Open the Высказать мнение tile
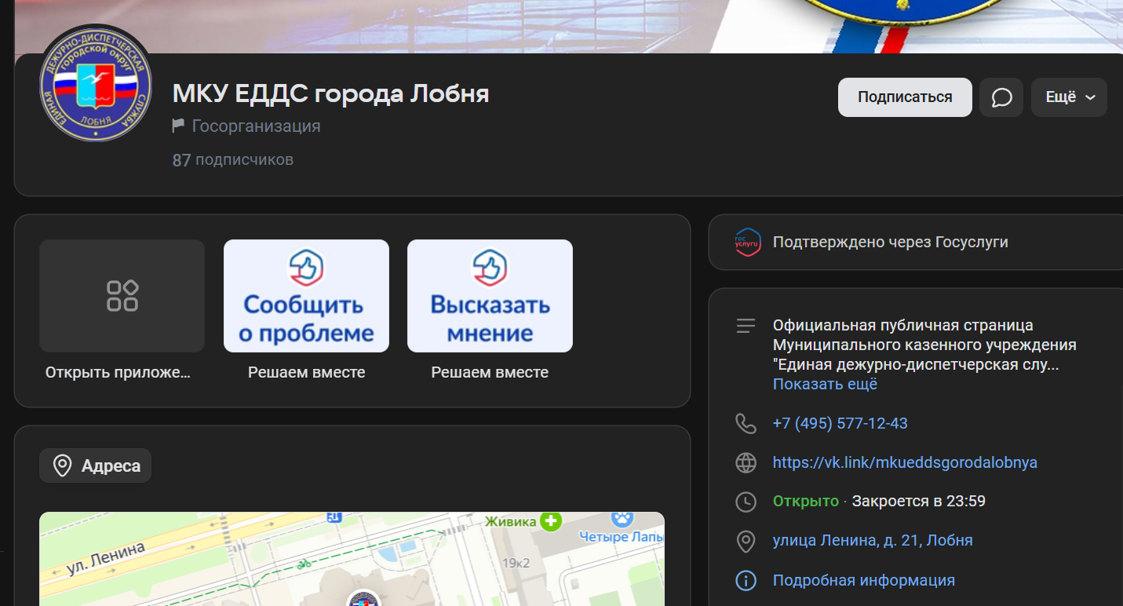The width and height of the screenshot is (1123, 606). (x=490, y=296)
